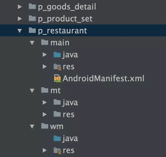Viewport: 166px width, 157px height.
Task: Click the AndroidManifest.xml file icon
Action: point(57,78)
